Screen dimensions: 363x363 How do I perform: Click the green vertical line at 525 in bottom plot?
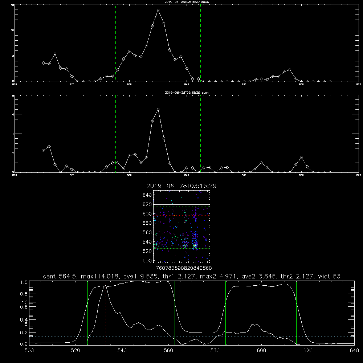tap(87, 313)
